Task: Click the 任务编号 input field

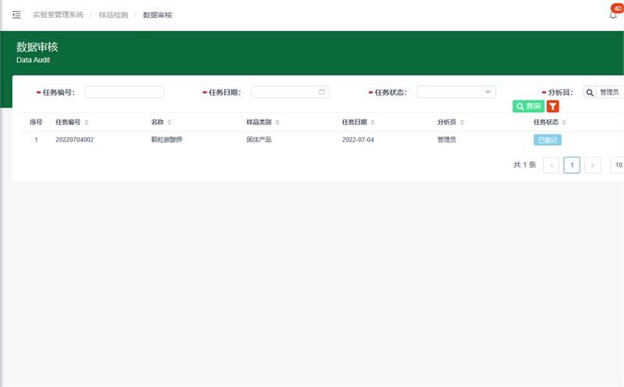Action: [124, 92]
